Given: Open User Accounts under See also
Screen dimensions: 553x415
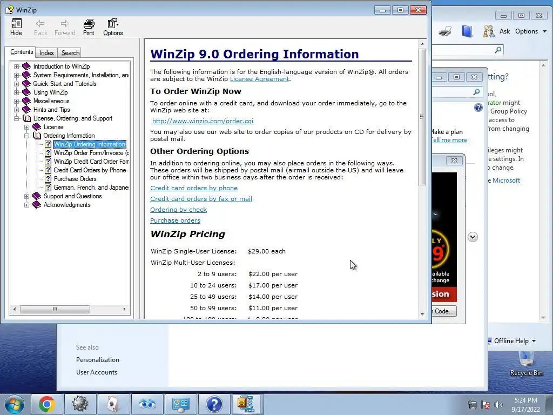Looking at the screenshot, I should 97,372.
